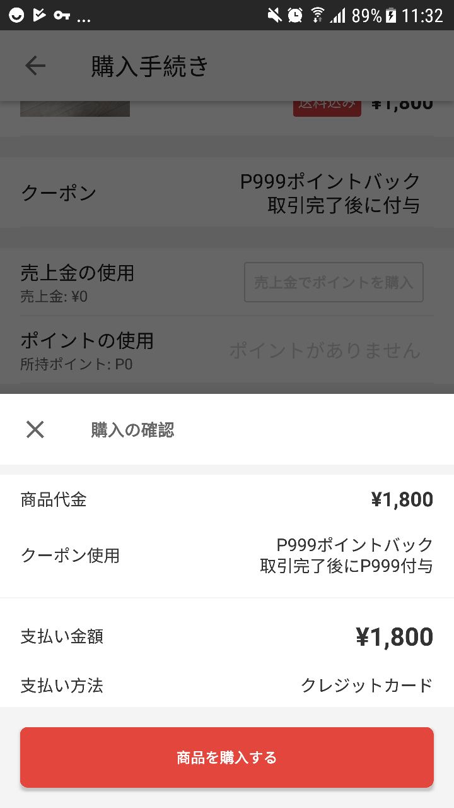Tap the muted sound status icon

pyautogui.click(x=274, y=15)
